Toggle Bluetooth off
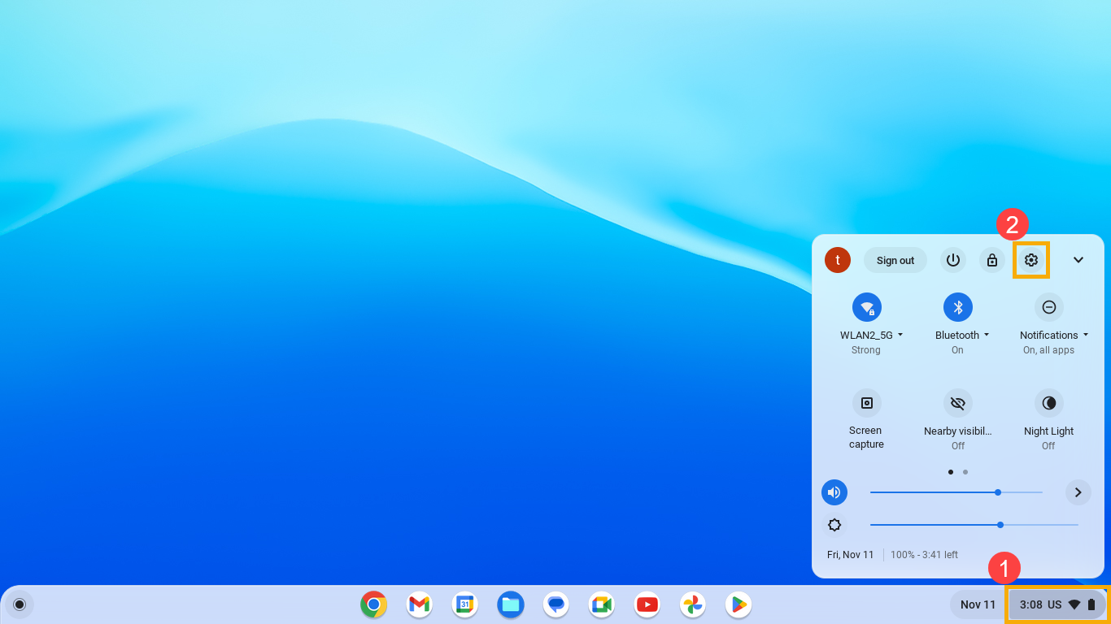This screenshot has height=624, width=1111. pos(957,307)
